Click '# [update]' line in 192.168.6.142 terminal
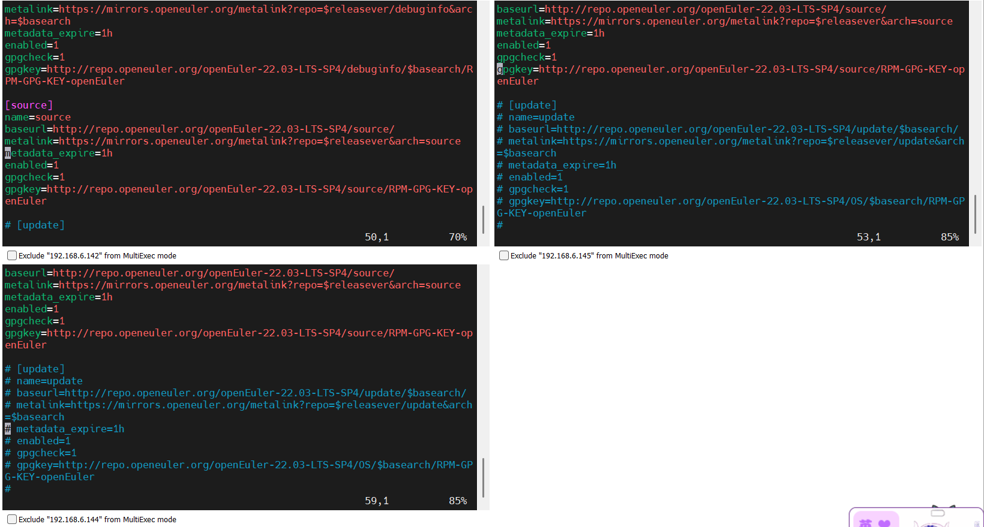The image size is (984, 527). pyautogui.click(x=35, y=225)
